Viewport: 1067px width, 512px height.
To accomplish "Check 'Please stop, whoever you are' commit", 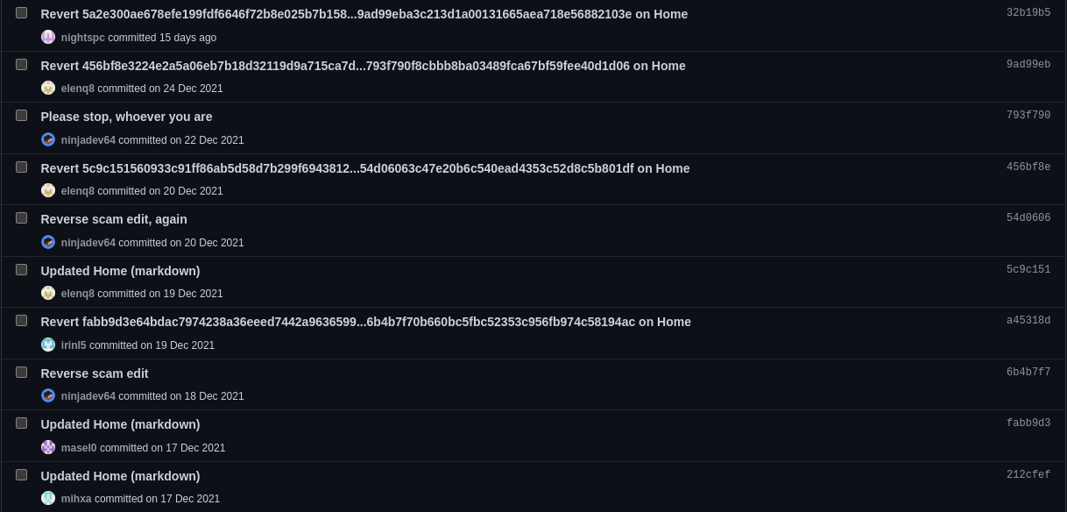I will tap(21, 115).
